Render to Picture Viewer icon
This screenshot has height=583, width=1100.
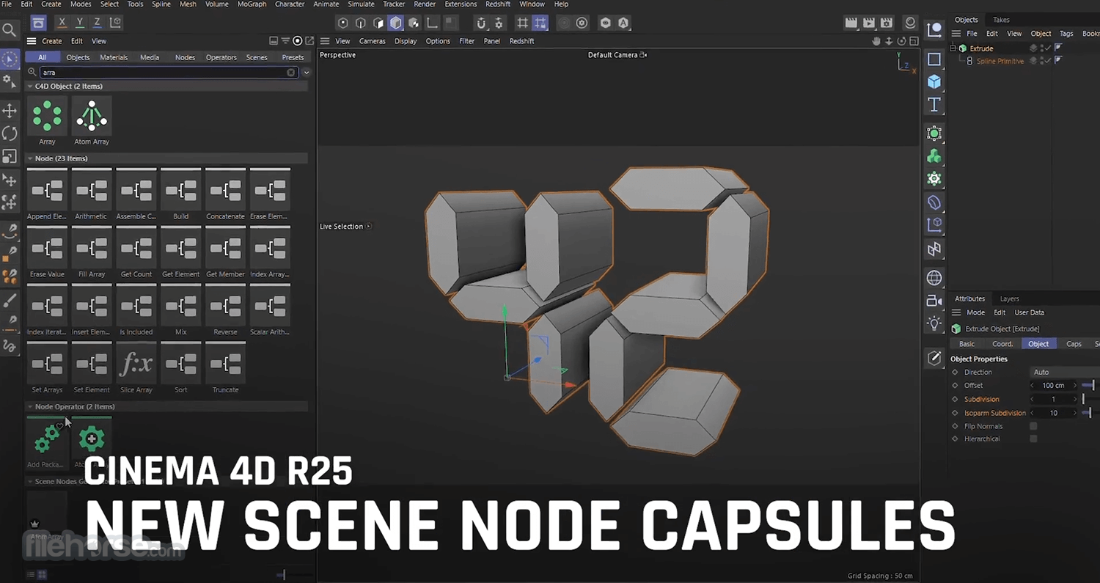click(x=869, y=23)
